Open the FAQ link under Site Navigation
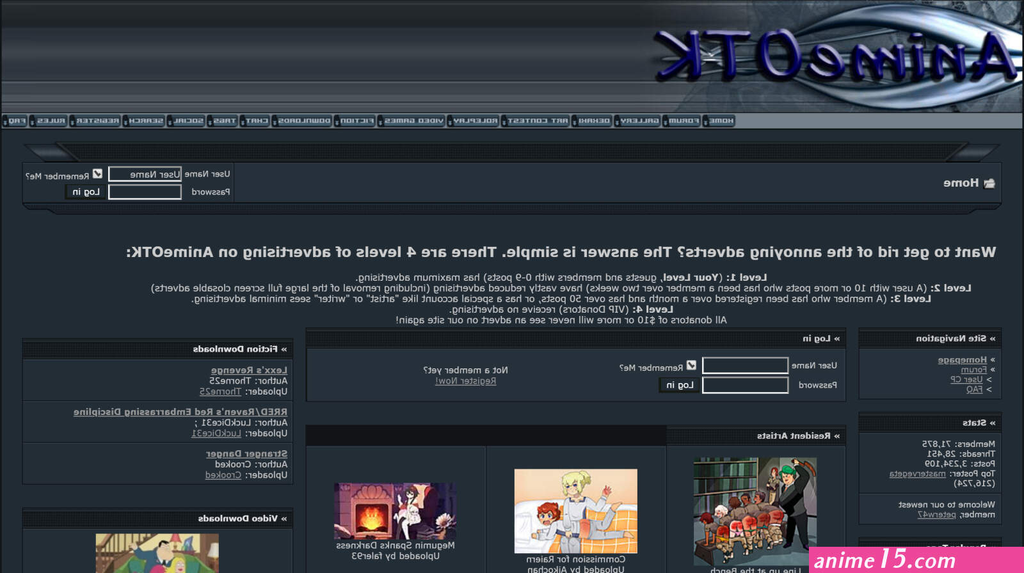The image size is (1024, 573). pos(974,389)
